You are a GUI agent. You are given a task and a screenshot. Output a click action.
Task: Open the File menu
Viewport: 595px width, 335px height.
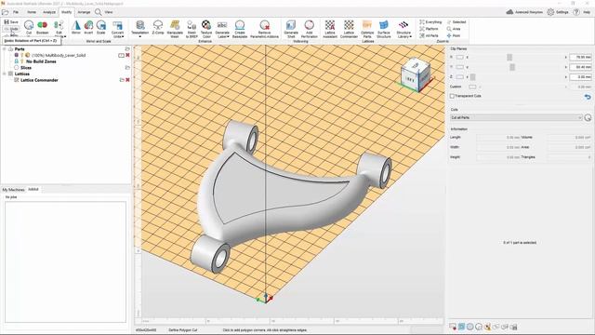tap(16, 12)
